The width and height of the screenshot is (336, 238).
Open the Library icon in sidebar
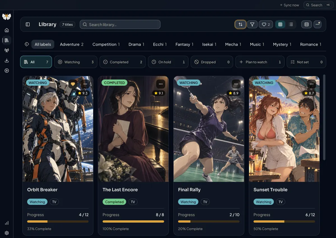point(7,40)
